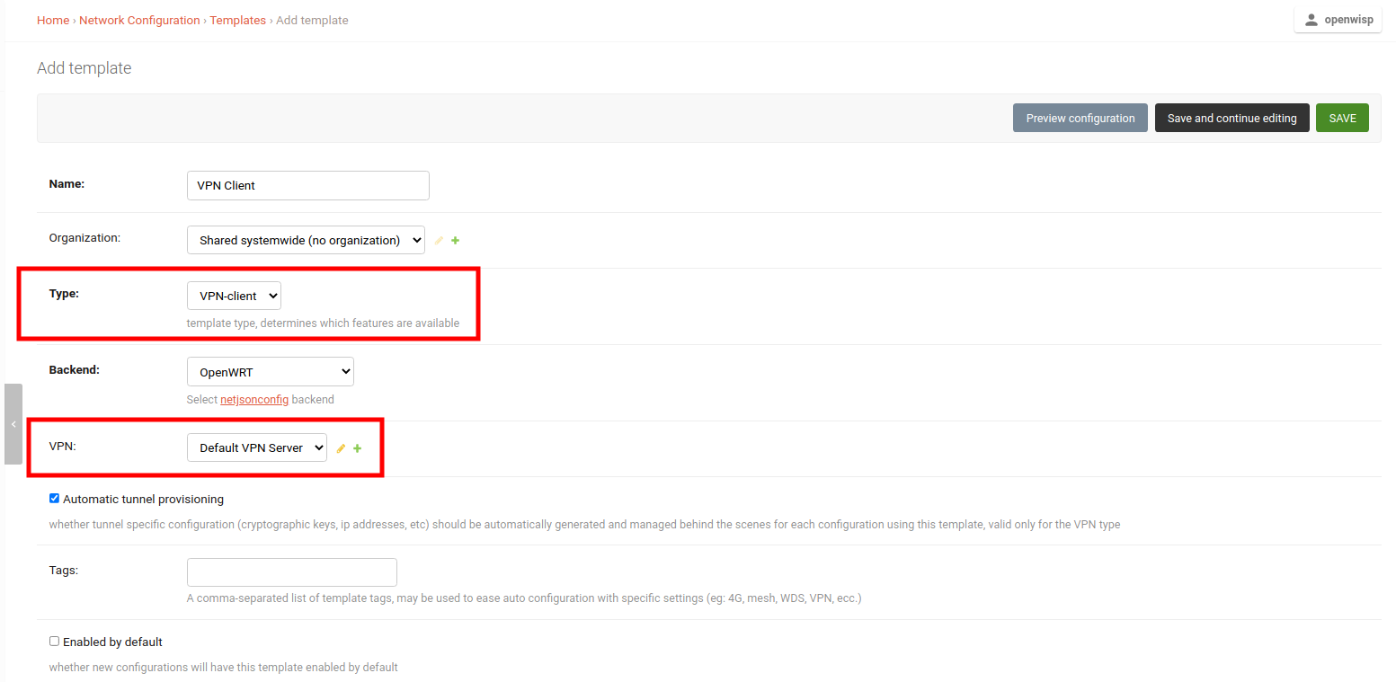The image size is (1396, 682).
Task: Click the edit pencil icon next to Organization
Action: tap(440, 241)
